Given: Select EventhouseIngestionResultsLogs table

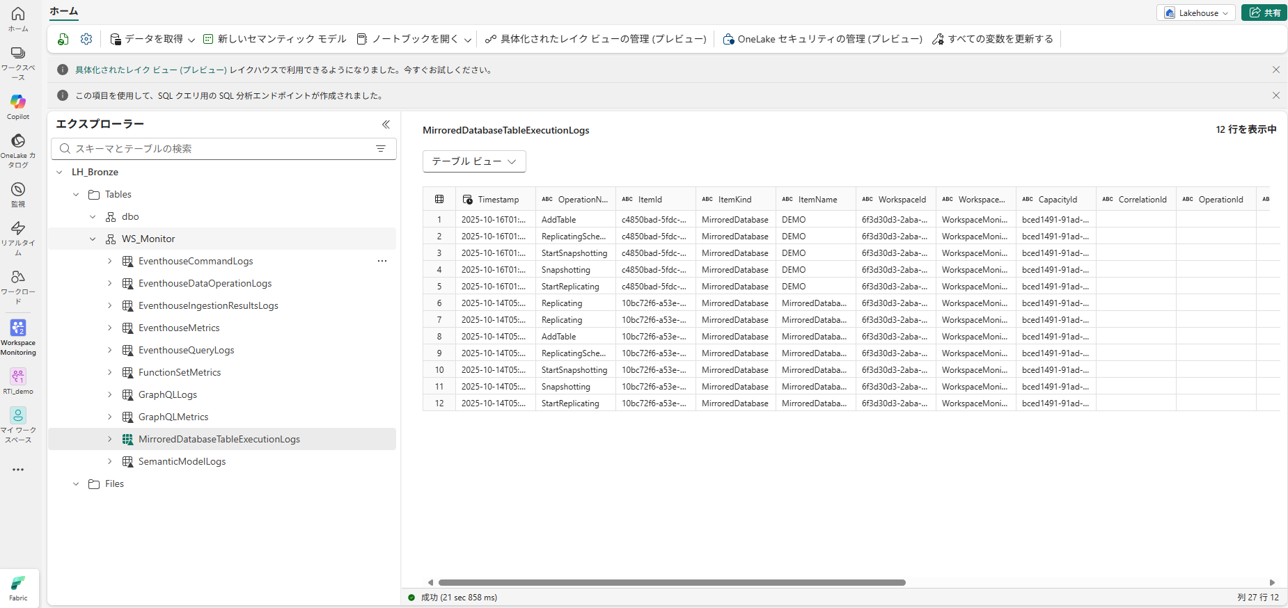Looking at the screenshot, I should 208,305.
